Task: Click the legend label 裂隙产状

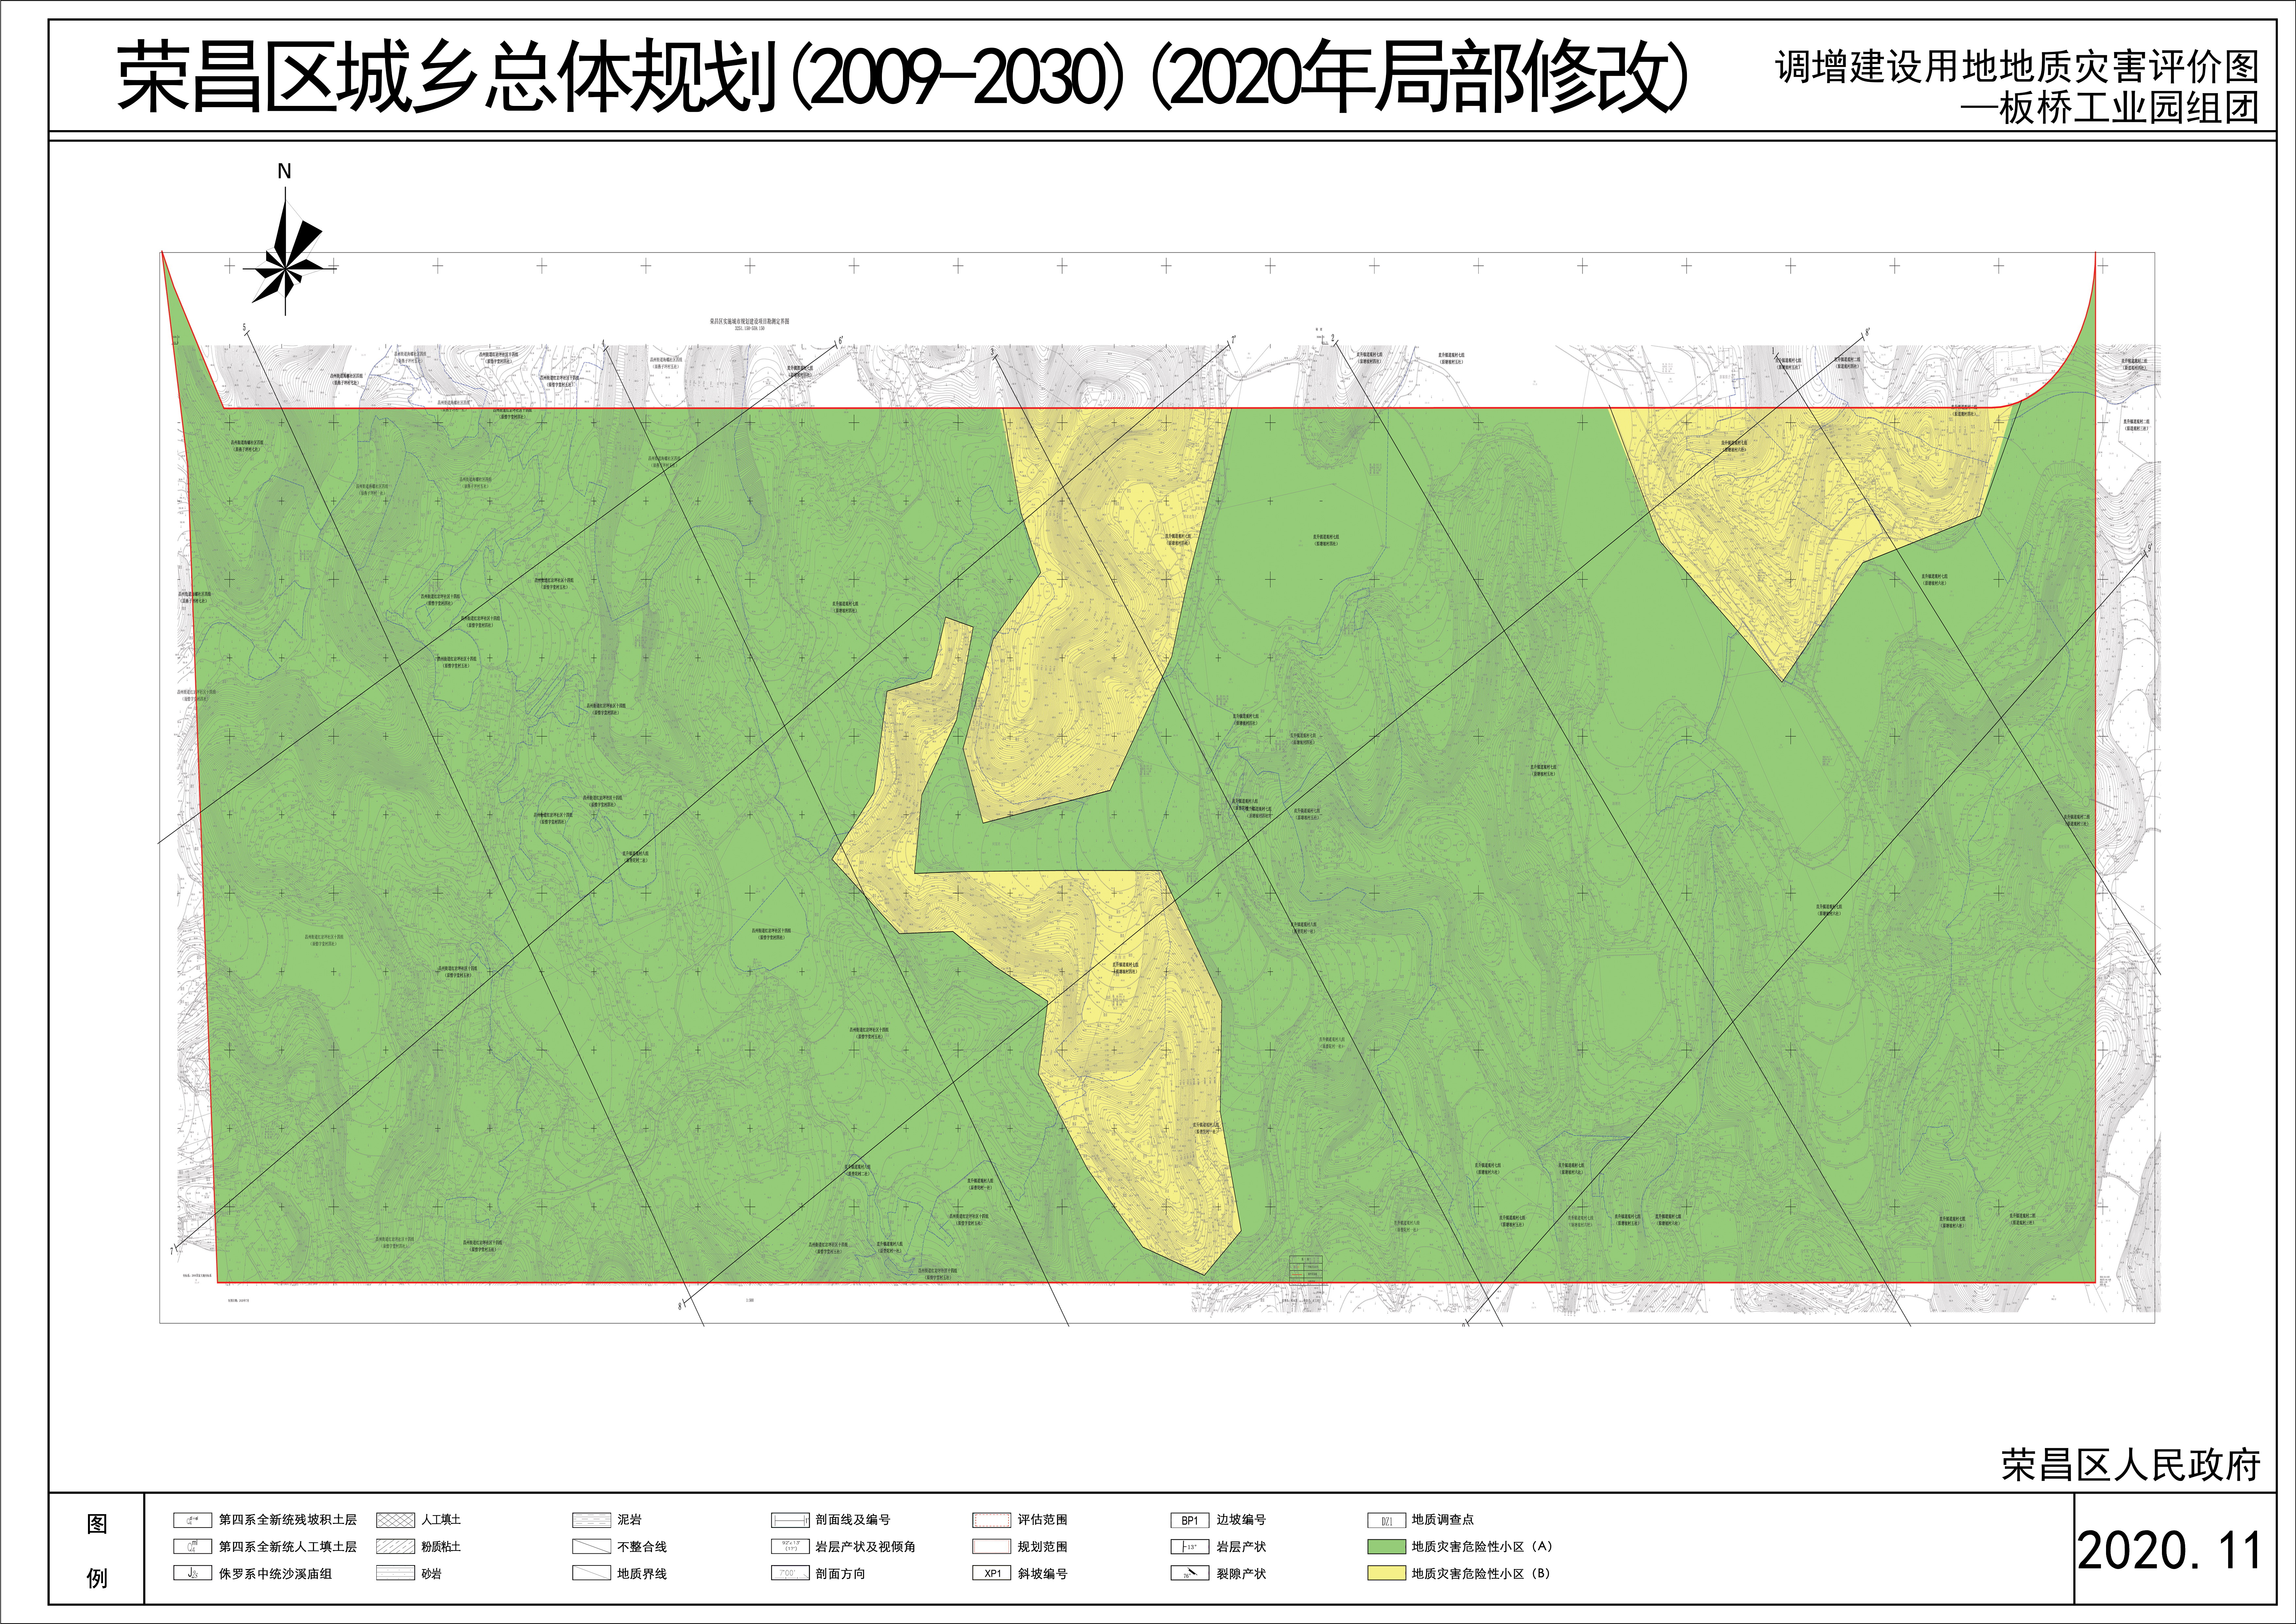Action: pyautogui.click(x=1241, y=1574)
